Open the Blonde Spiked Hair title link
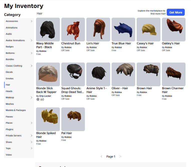The width and height of the screenshot is (191, 167). 46,135
